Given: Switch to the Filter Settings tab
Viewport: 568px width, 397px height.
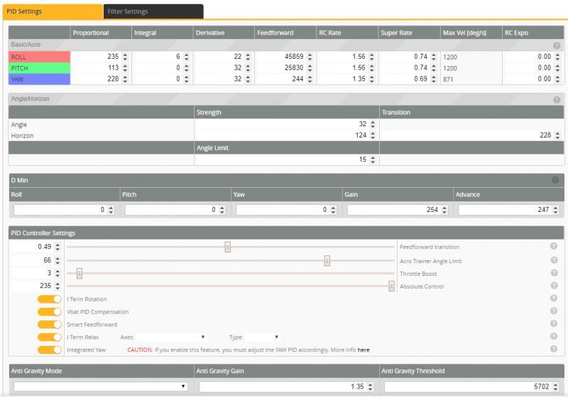Looking at the screenshot, I should [x=153, y=11].
